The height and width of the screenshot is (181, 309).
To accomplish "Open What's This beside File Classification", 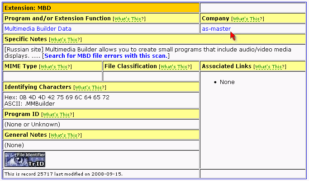I will 175,67.
